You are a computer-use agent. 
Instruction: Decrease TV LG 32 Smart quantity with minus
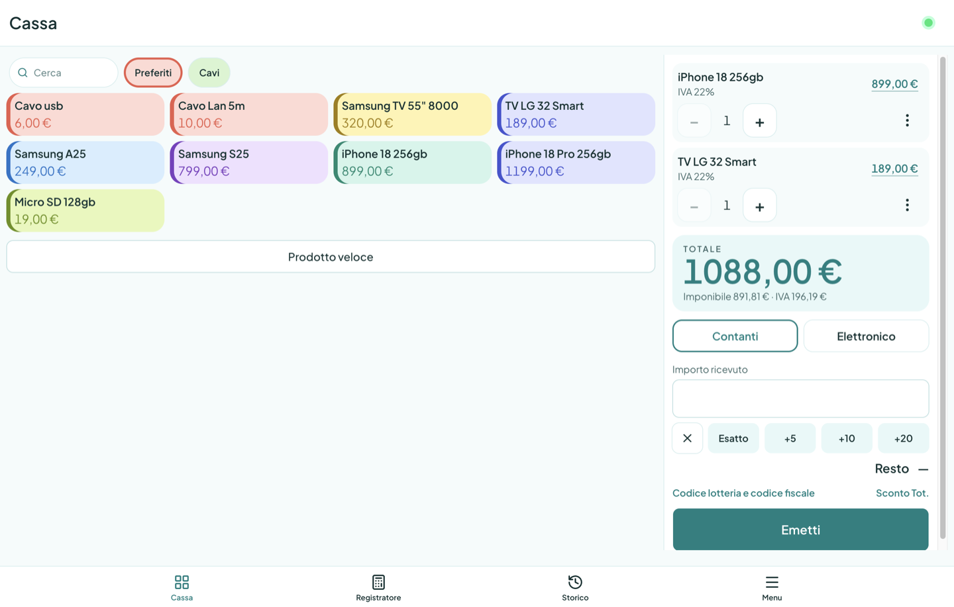(x=694, y=206)
